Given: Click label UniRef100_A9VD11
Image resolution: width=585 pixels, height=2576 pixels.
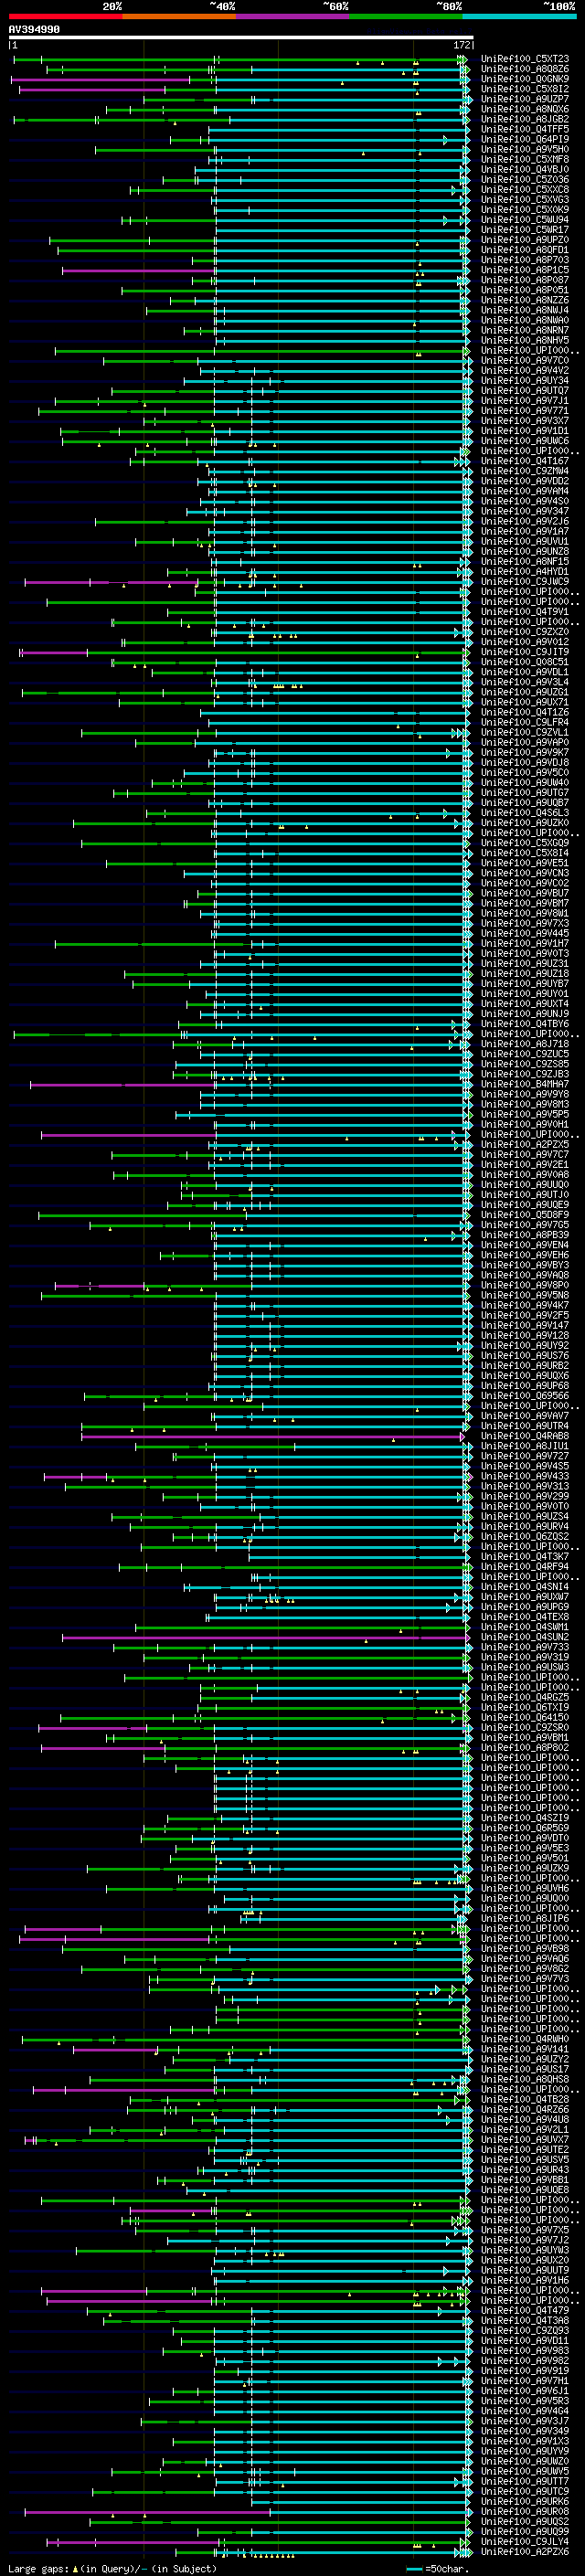Looking at the screenshot, I should [x=525, y=2341].
